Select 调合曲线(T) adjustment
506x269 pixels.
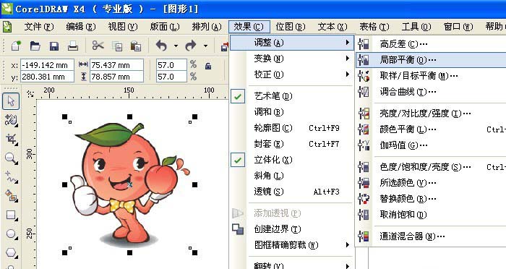pos(431,92)
